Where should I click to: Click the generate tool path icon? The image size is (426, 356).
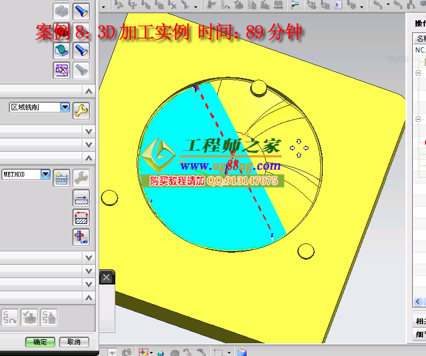point(10,317)
